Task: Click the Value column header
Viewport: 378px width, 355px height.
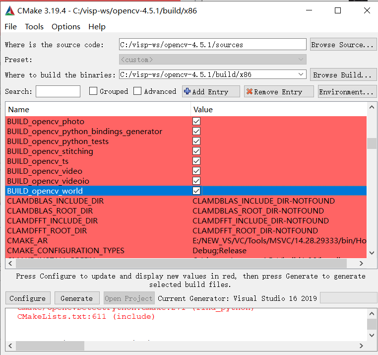Action: click(x=278, y=110)
